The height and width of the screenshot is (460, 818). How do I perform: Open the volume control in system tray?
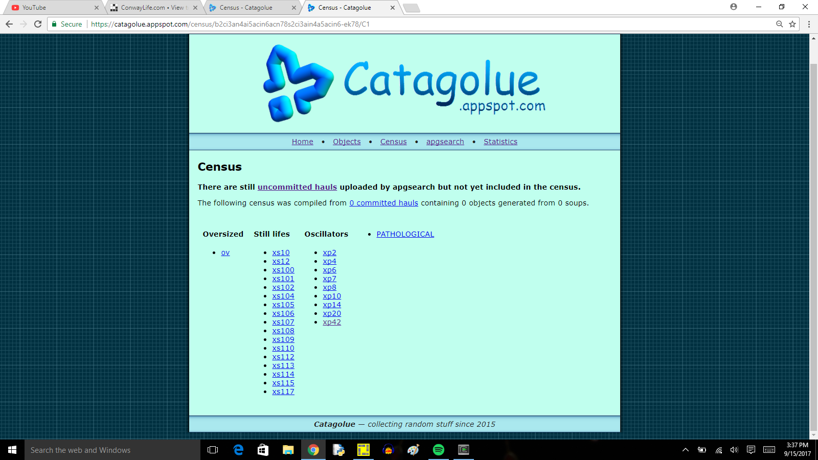click(734, 450)
